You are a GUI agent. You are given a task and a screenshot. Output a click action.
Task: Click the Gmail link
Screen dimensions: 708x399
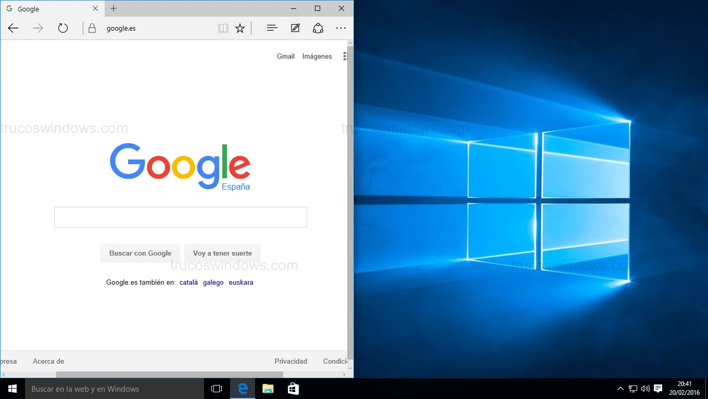click(285, 56)
